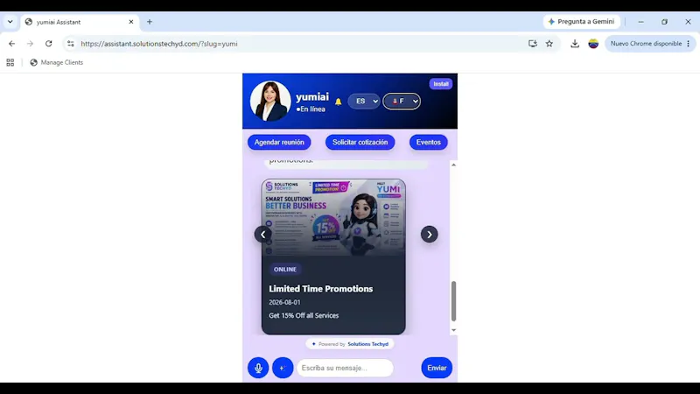Open the apps grid in bookmarks bar

point(10,62)
